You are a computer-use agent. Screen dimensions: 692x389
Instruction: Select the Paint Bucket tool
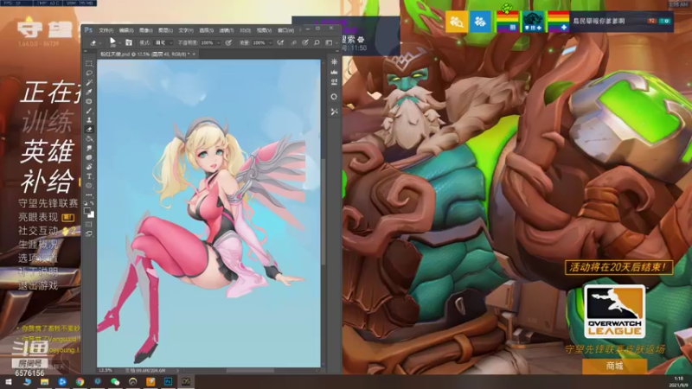[89, 139]
